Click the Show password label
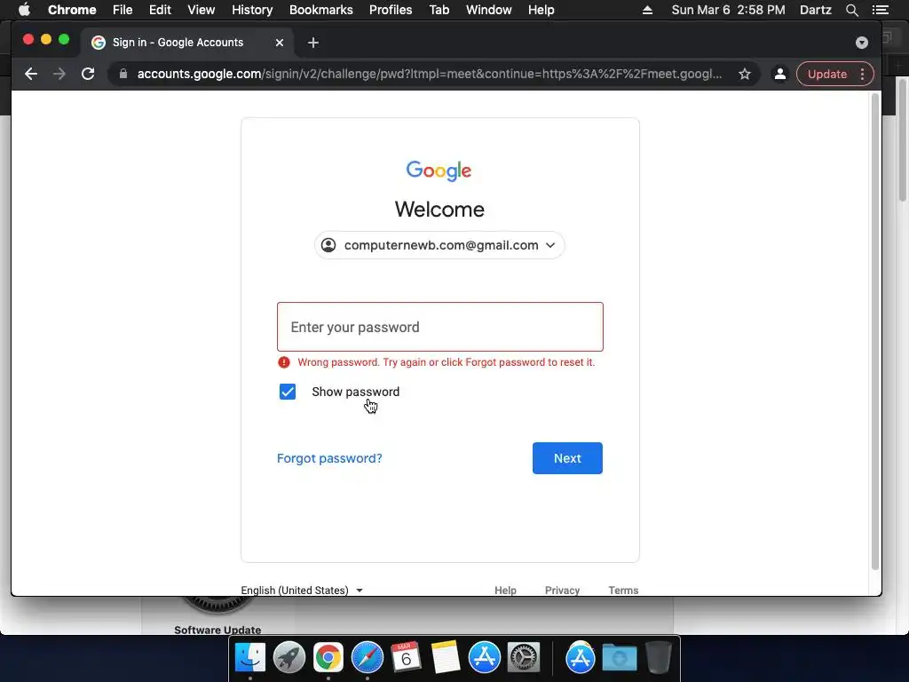The width and height of the screenshot is (909, 682). click(355, 392)
